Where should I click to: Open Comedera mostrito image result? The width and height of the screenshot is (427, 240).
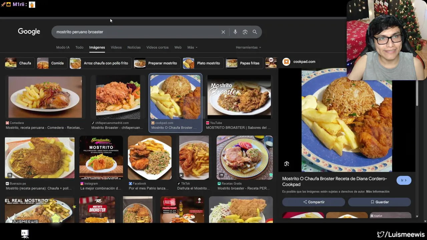click(x=45, y=97)
